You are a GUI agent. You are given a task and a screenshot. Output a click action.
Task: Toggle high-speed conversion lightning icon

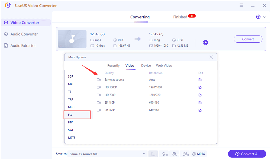tap(164, 154)
